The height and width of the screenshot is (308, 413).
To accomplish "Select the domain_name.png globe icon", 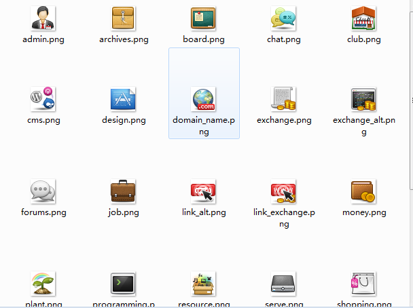I will [203, 99].
